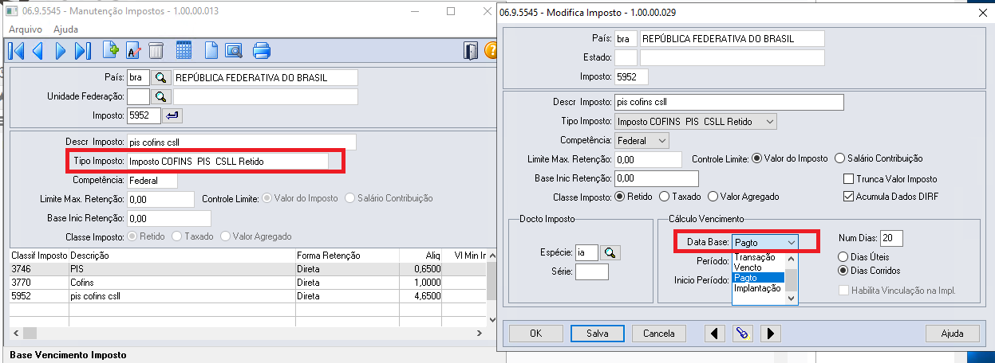Click the Imposto field in Manutenção Impostos window
Viewport: 995px width, 363px height.
pyautogui.click(x=144, y=116)
